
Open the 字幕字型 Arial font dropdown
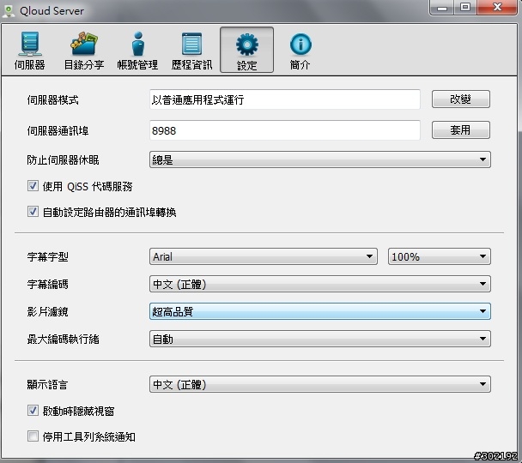(x=264, y=256)
